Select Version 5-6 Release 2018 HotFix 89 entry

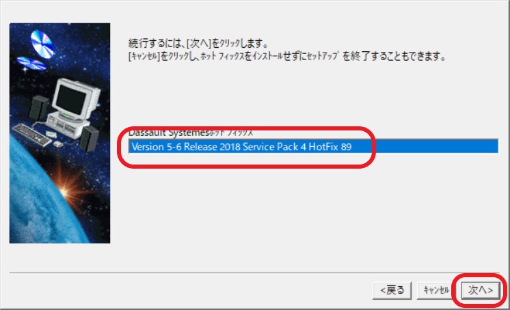(313, 147)
